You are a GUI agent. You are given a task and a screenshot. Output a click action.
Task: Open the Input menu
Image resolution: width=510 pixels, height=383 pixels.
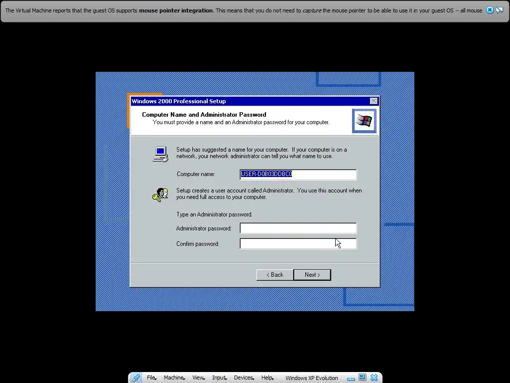pyautogui.click(x=219, y=378)
